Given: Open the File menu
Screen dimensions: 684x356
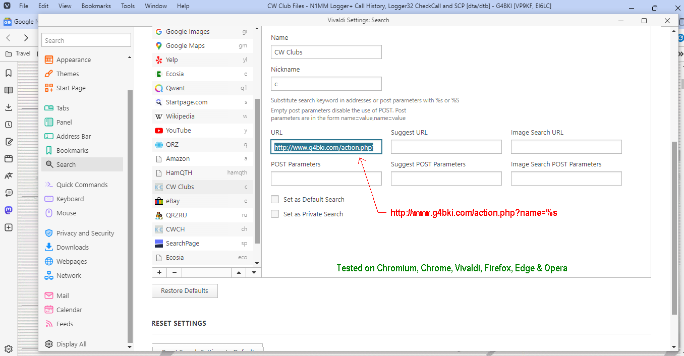Looking at the screenshot, I should pyautogui.click(x=24, y=6).
